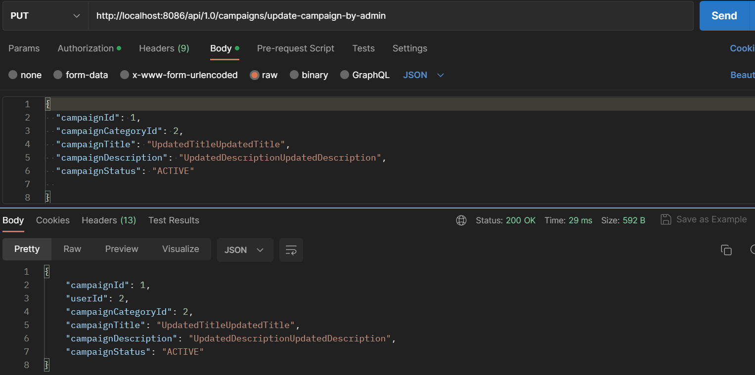Click the Time: 29 ms indicator

point(568,220)
